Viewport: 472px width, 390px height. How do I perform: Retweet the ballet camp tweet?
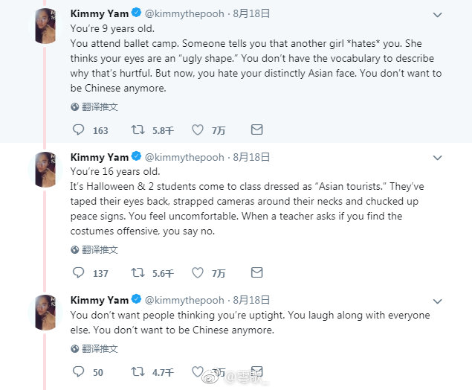138,130
